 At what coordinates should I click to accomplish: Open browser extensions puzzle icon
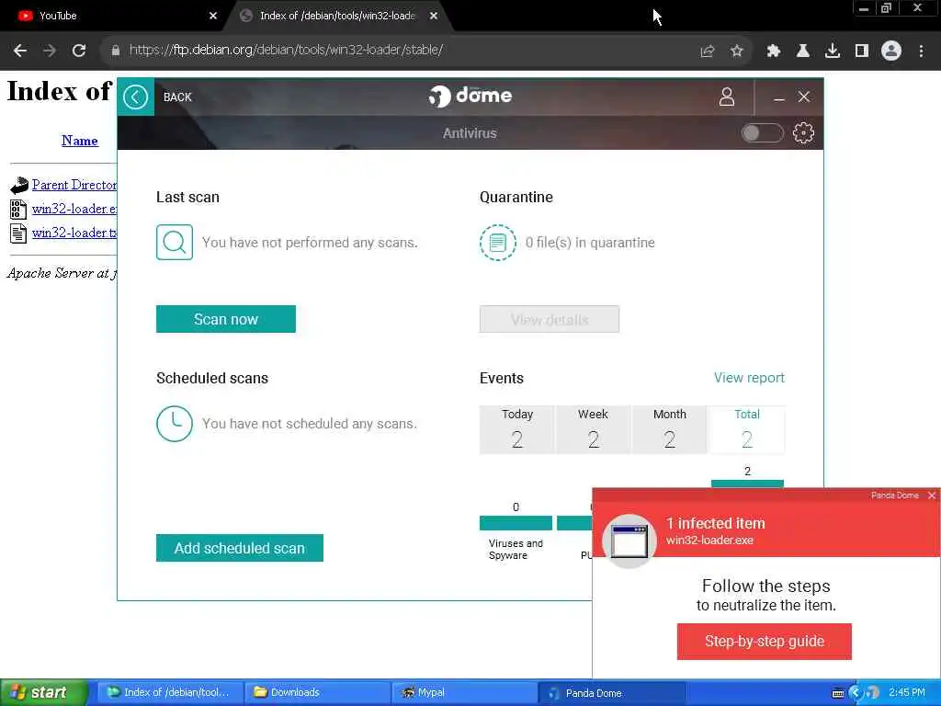click(773, 51)
